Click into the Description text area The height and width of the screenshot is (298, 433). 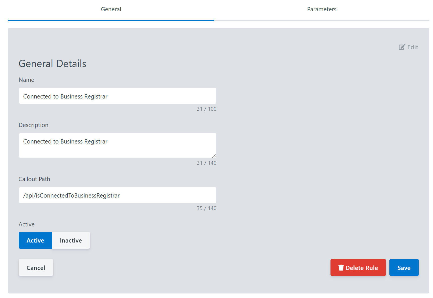[118, 145]
